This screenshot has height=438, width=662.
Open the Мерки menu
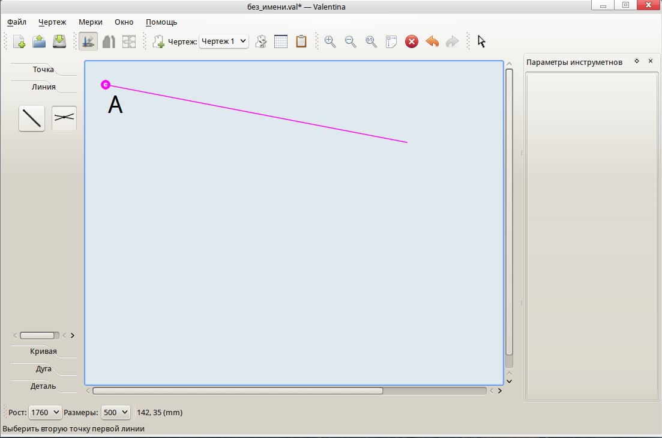tap(91, 22)
